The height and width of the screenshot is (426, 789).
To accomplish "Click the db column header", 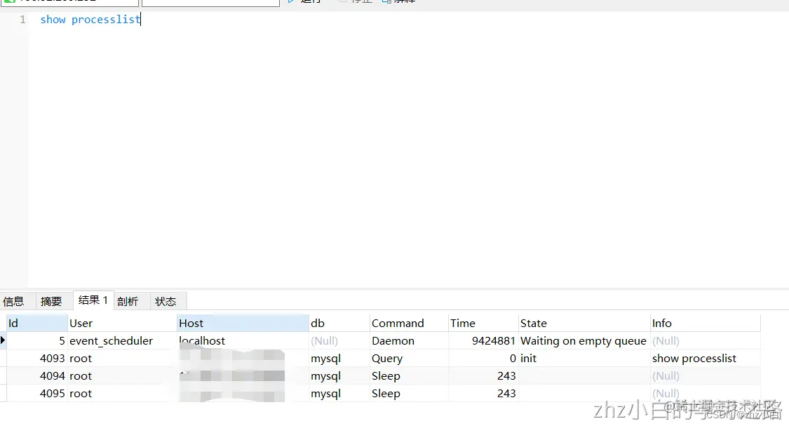I will click(x=339, y=323).
